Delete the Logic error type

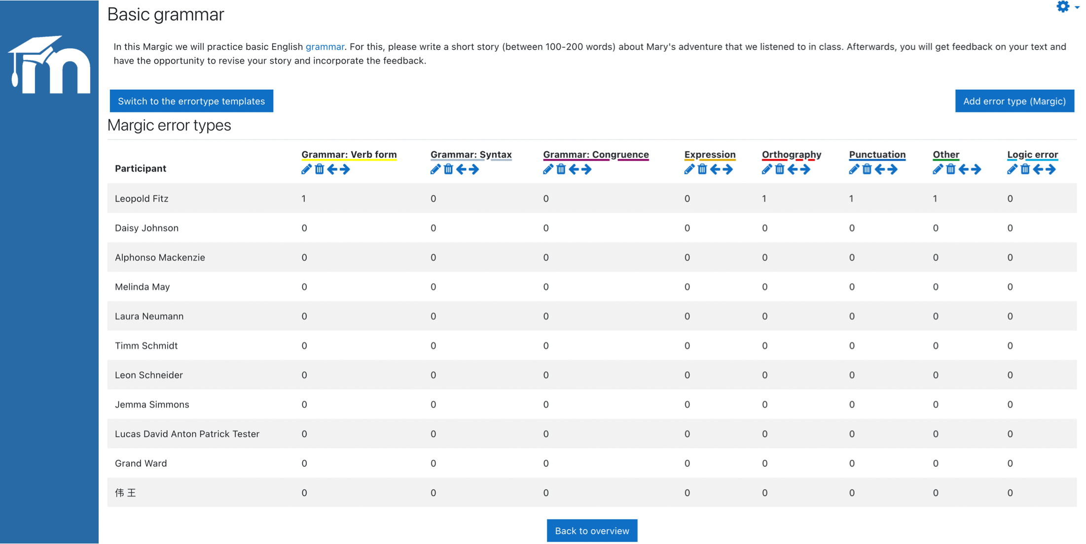point(1025,170)
